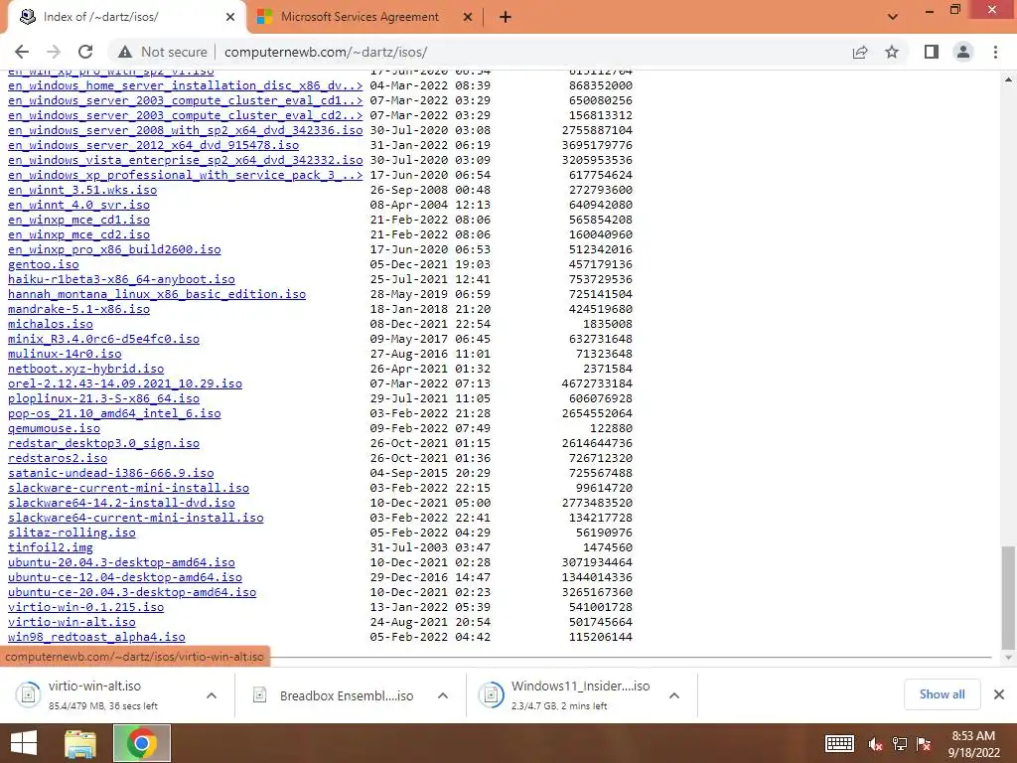Click the virtio-win-alt.iso download file icon

(x=29, y=694)
